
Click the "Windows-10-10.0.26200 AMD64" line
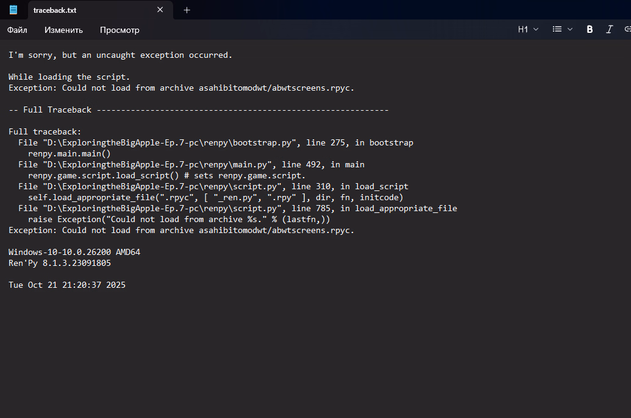74,252
